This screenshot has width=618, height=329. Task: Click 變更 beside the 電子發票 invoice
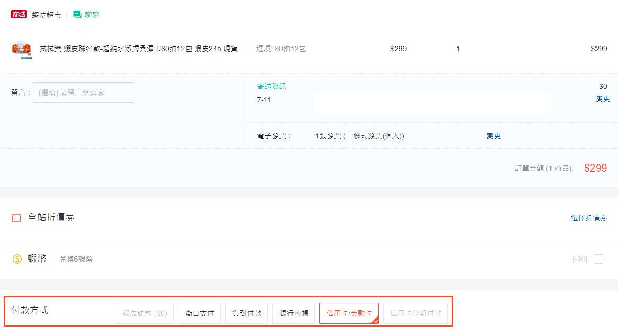(493, 135)
